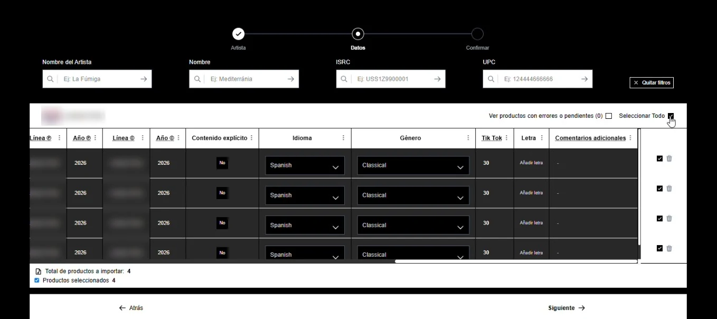
Task: Open the Año ℗ column three-dot menu
Action: pyautogui.click(x=95, y=138)
